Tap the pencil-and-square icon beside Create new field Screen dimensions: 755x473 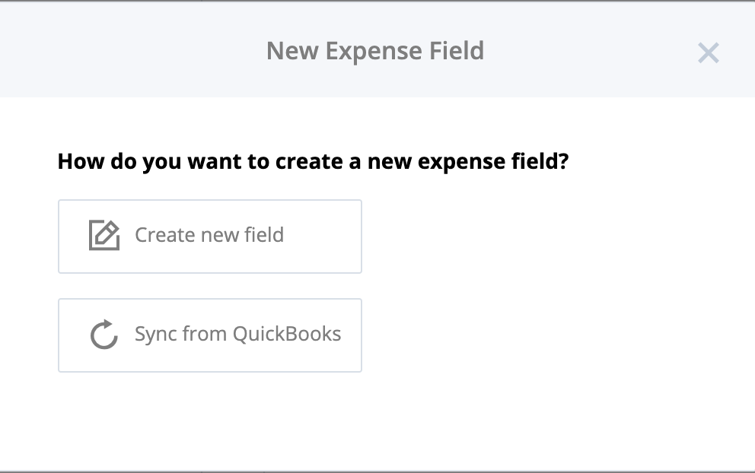(x=104, y=235)
